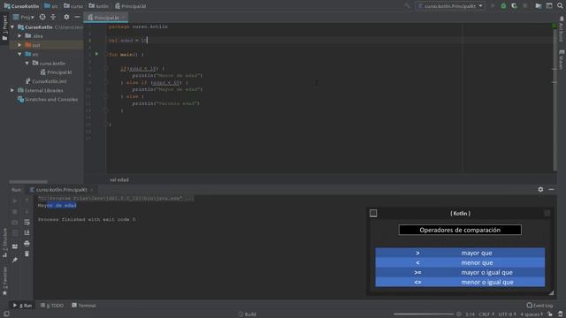
Task: Open Run panel settings gear
Action: point(540,189)
